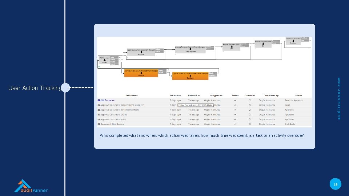Select the Distribution Document workflow node
The height and width of the screenshot is (196, 349).
tap(293, 41)
